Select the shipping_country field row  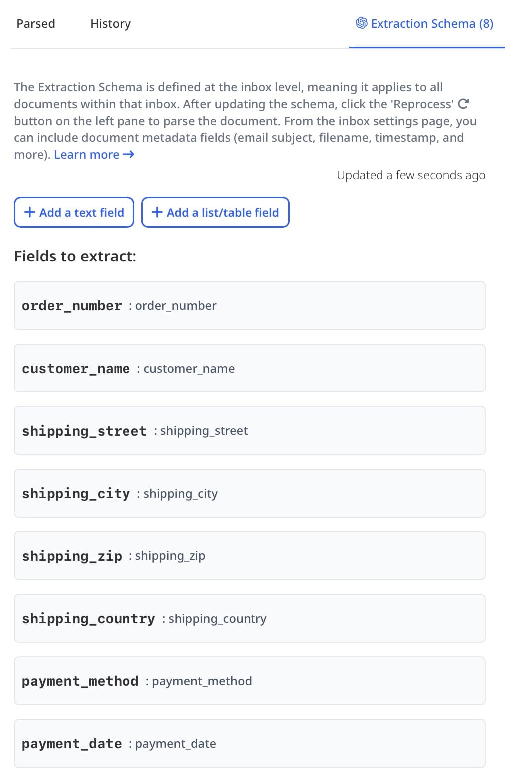point(250,618)
